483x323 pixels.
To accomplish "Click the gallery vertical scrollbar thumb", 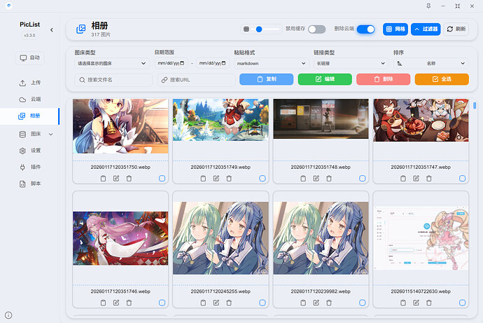I will (x=475, y=106).
